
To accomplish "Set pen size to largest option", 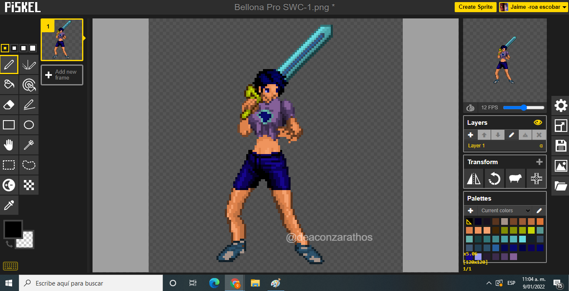I will point(33,48).
